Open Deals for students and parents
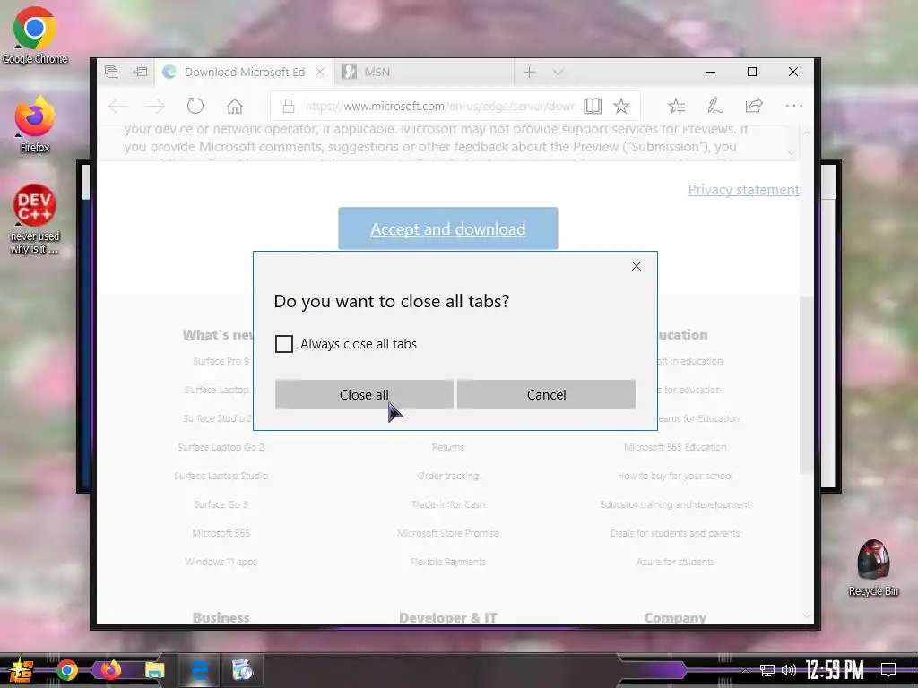 pos(675,533)
